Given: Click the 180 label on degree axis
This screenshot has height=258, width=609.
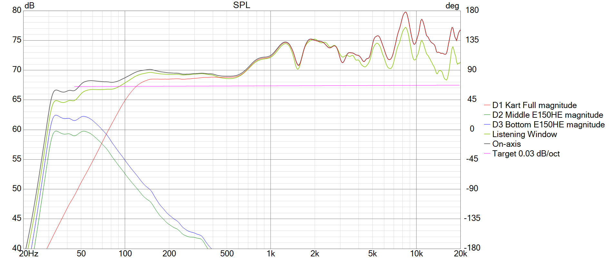Looking at the screenshot, I should 472,10.
